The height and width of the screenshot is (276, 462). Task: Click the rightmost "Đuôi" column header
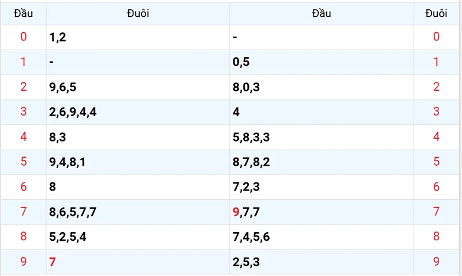[x=436, y=13]
